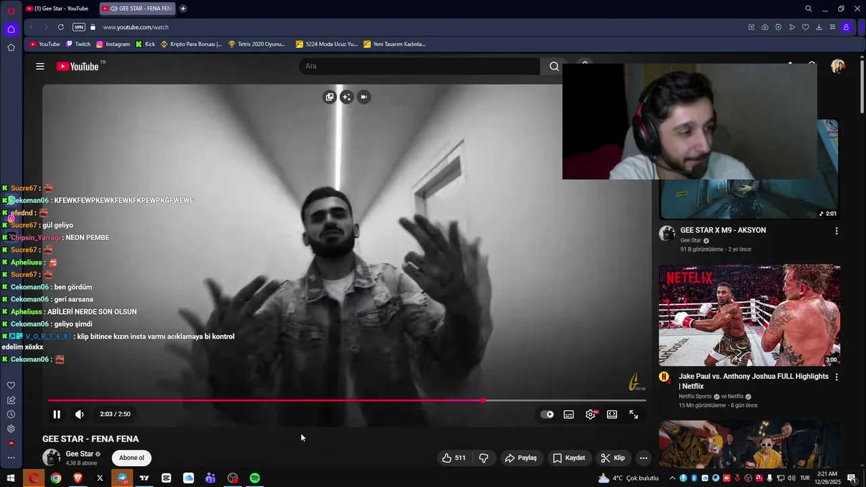The height and width of the screenshot is (487, 866).
Task: Open the Gee Star channel avatar
Action: coord(51,458)
